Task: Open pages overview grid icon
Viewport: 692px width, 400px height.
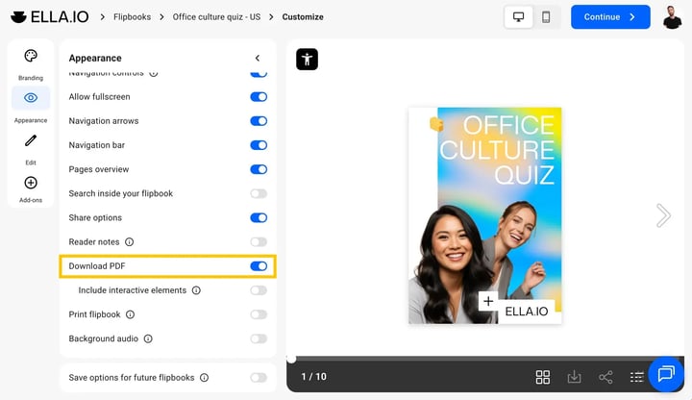Action: 542,377
